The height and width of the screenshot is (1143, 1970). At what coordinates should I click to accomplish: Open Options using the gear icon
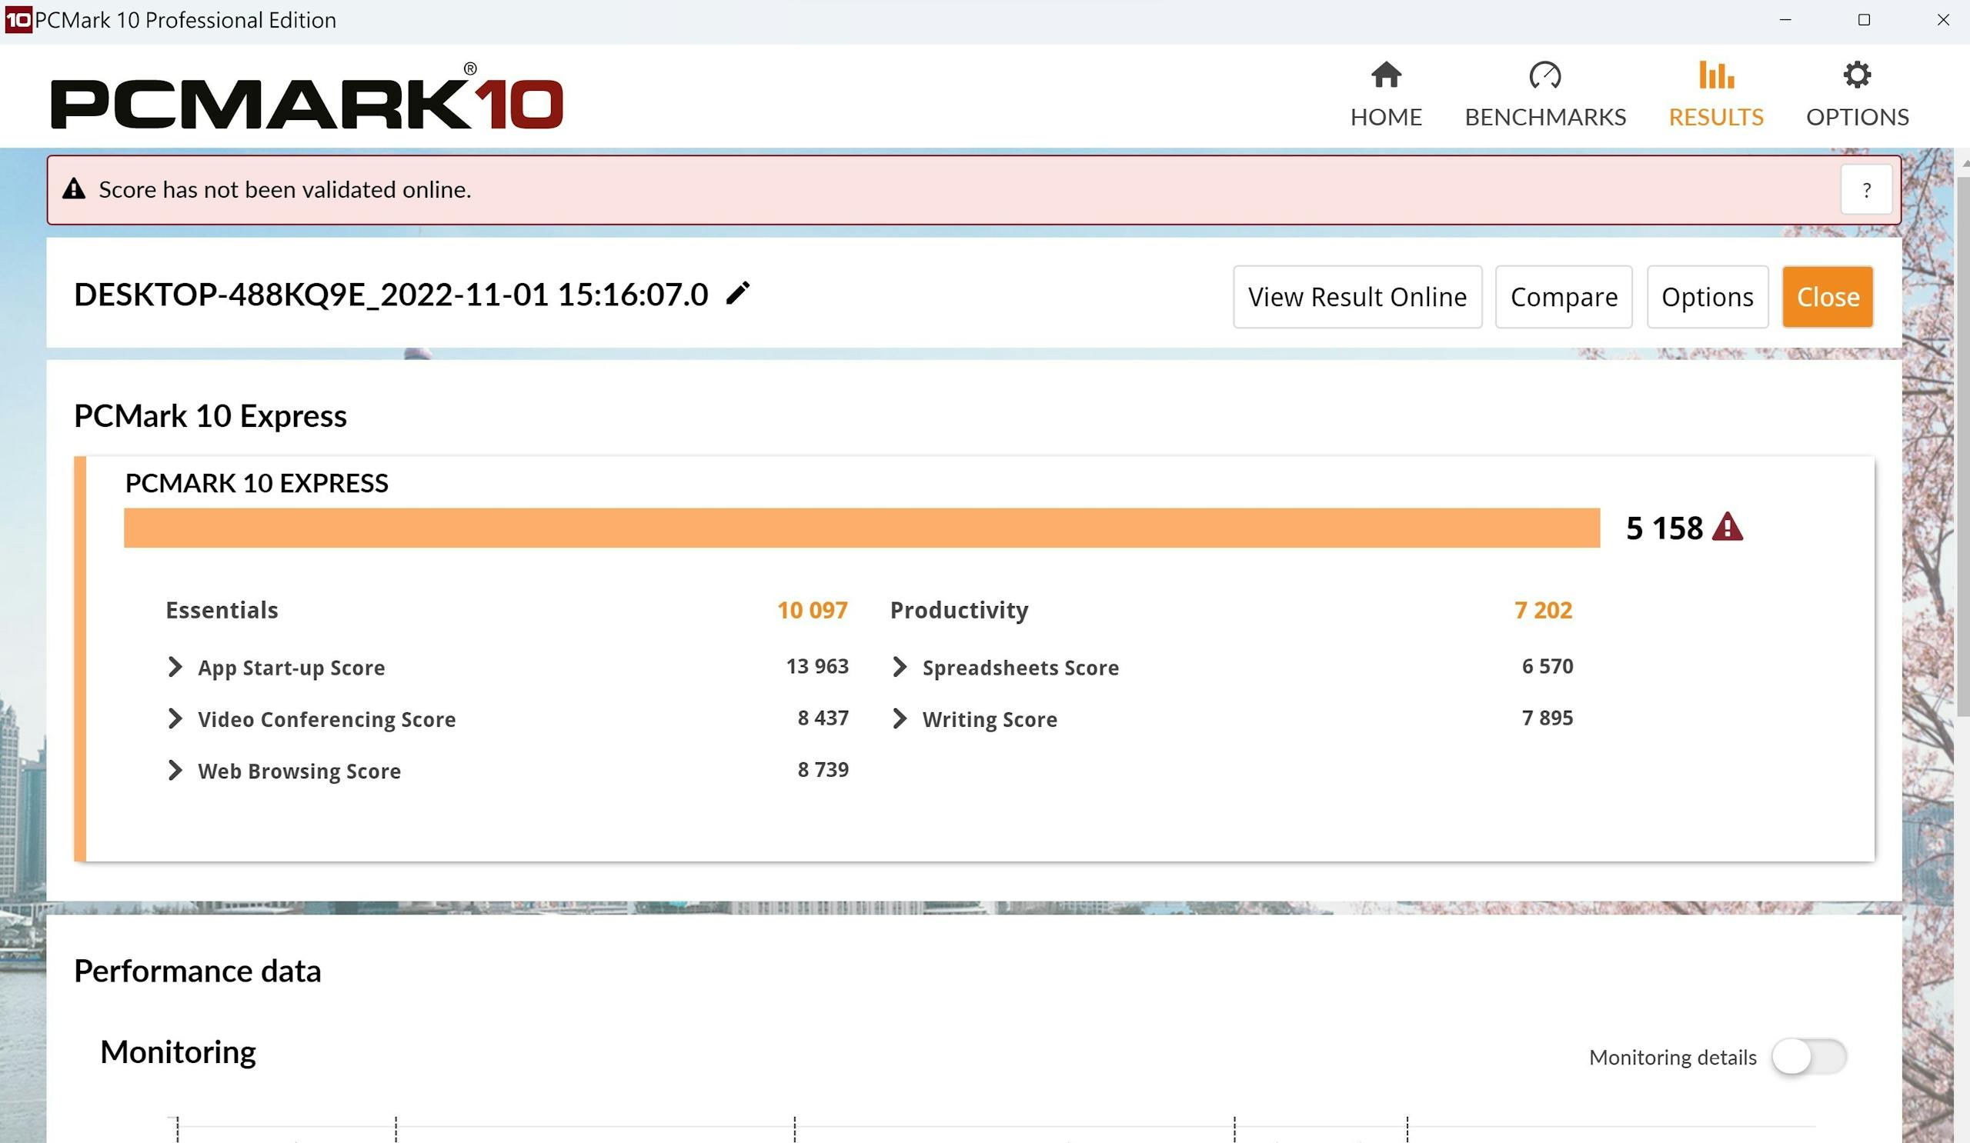(x=1857, y=76)
